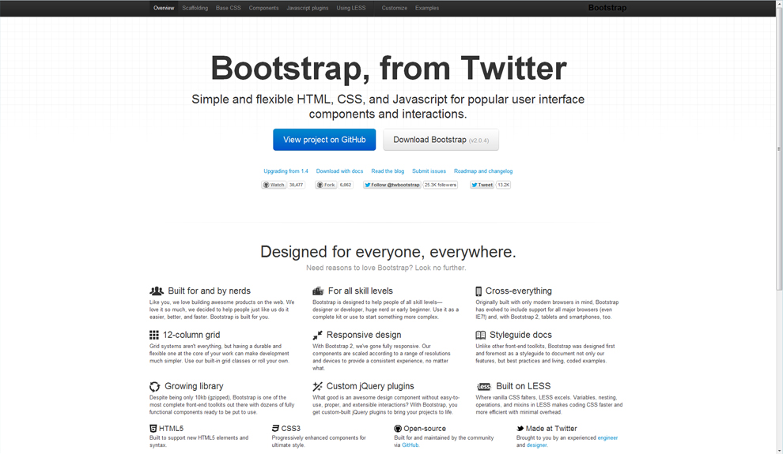Click the Tweet button

point(482,185)
